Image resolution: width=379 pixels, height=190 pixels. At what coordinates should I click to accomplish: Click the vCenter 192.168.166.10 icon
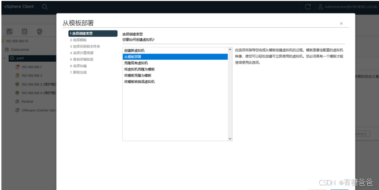pyautogui.click(x=3, y=41)
